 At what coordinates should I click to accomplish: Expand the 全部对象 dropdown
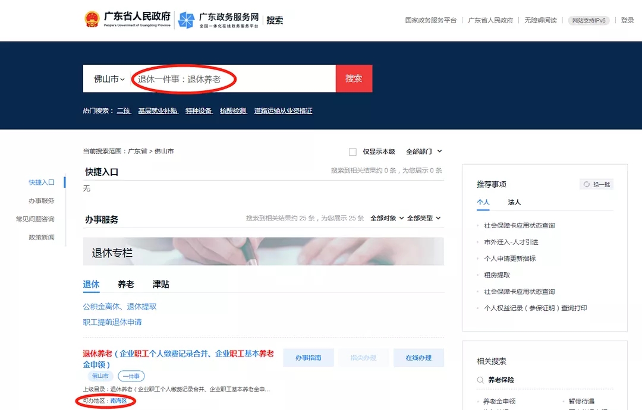click(x=386, y=218)
